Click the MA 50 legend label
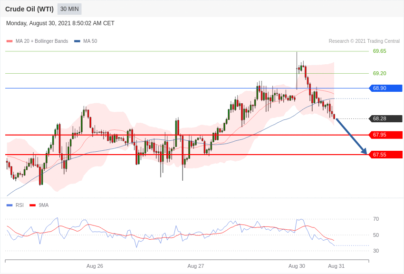The image size is (404, 274). [90, 41]
